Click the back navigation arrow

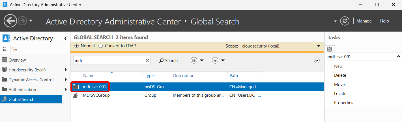(10, 21)
